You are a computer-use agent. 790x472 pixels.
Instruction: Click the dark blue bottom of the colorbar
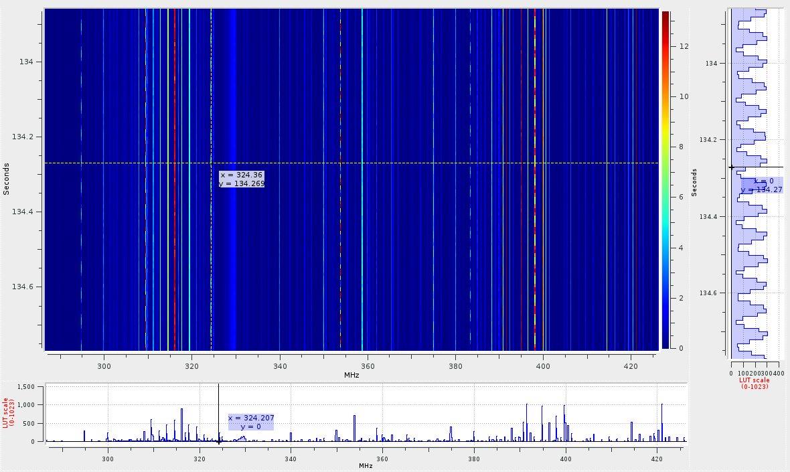[x=665, y=343]
